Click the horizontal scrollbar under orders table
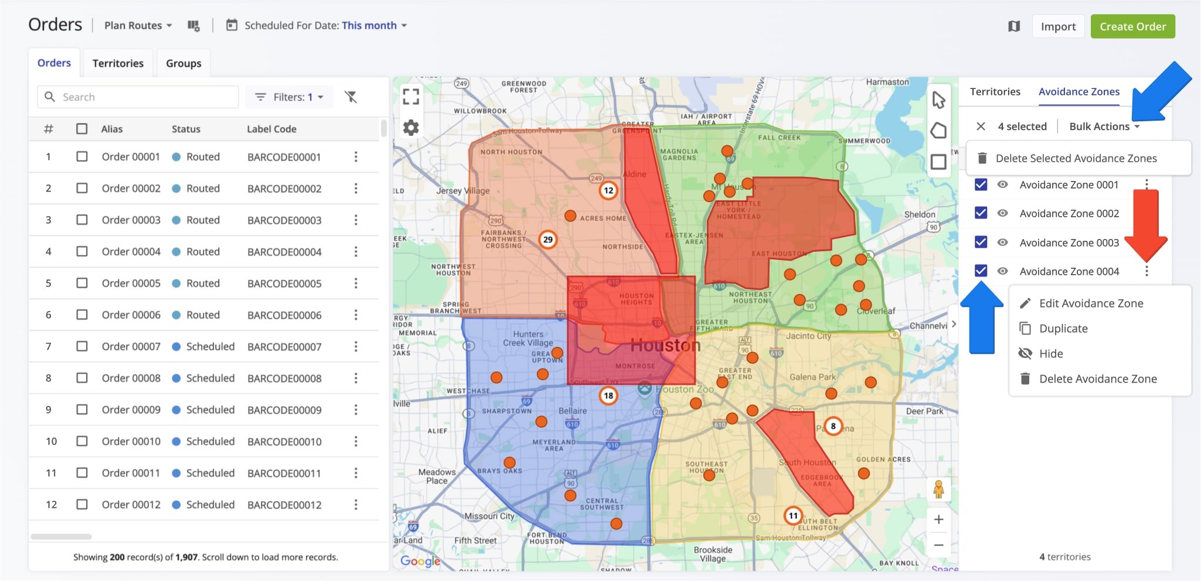Viewport: 1201px width, 581px height. (62, 536)
